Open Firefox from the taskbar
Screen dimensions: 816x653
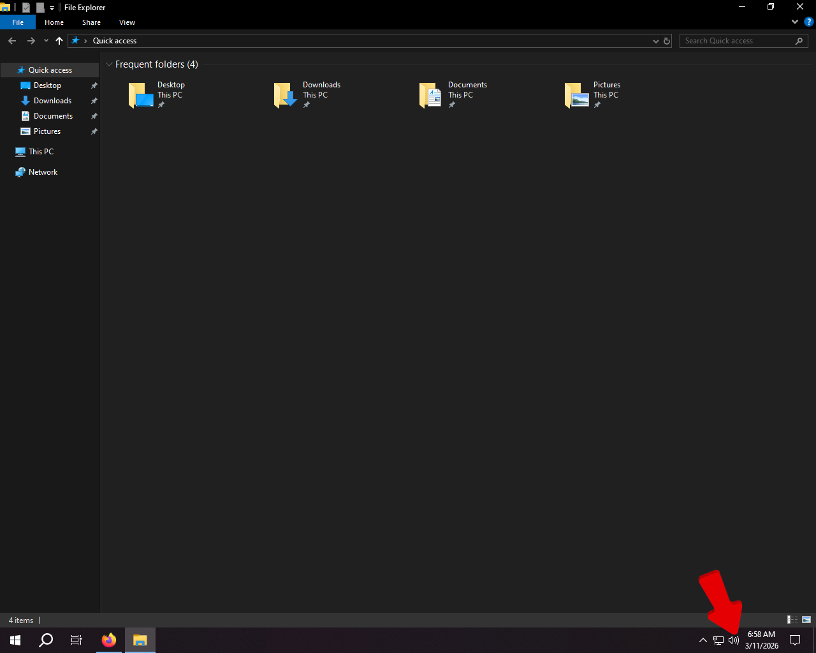point(109,640)
